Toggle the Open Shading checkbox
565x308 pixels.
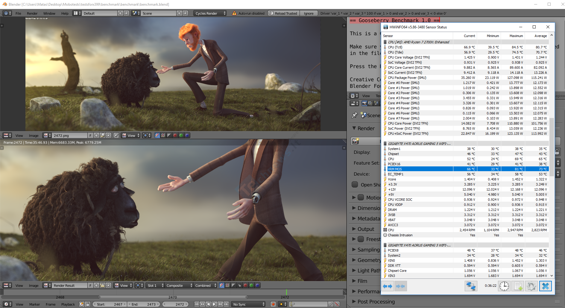point(355,185)
